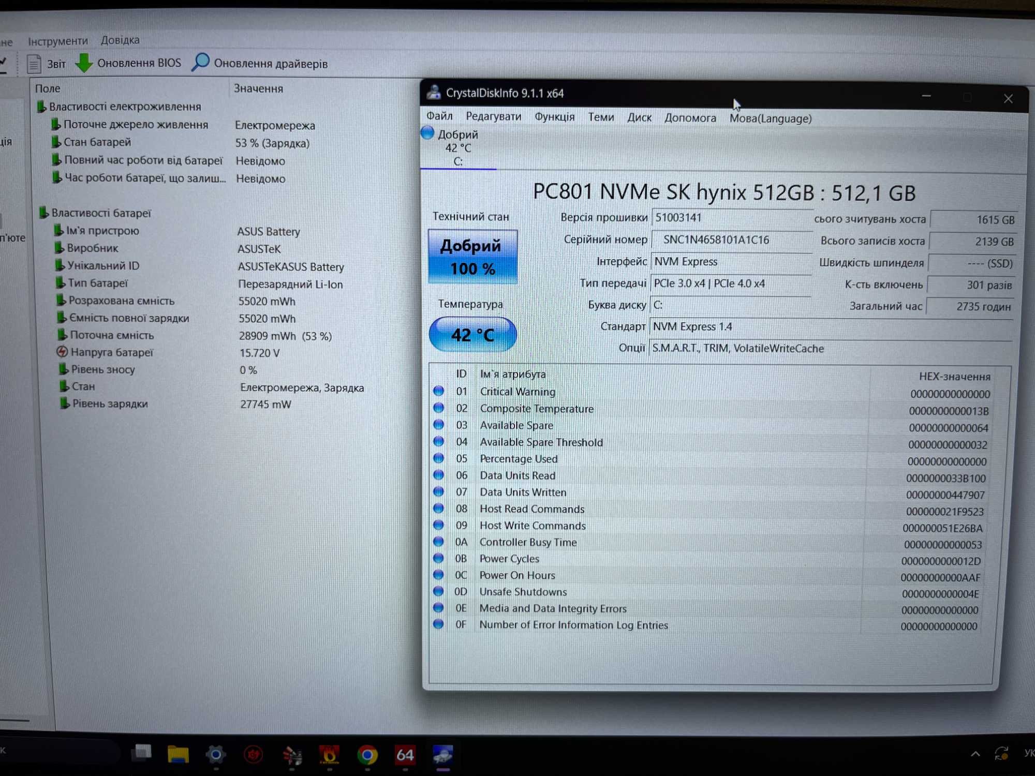This screenshot has height=776, width=1035.
Task: Open Google Chrome from the taskbar
Action: point(367,755)
